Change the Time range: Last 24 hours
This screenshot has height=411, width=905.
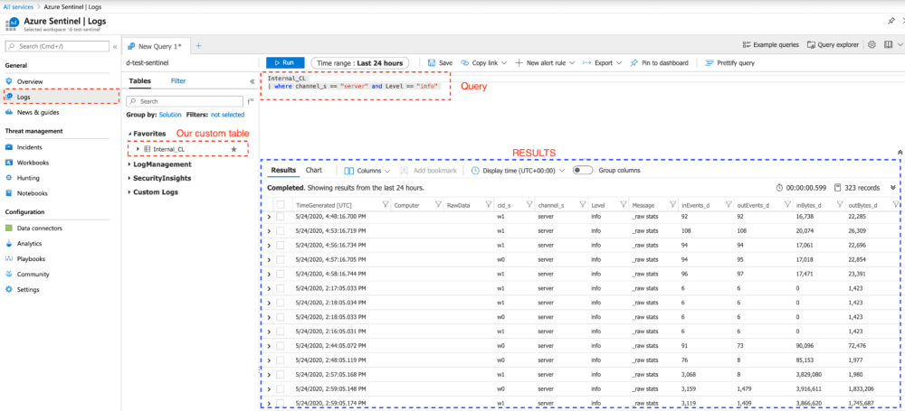pos(360,63)
